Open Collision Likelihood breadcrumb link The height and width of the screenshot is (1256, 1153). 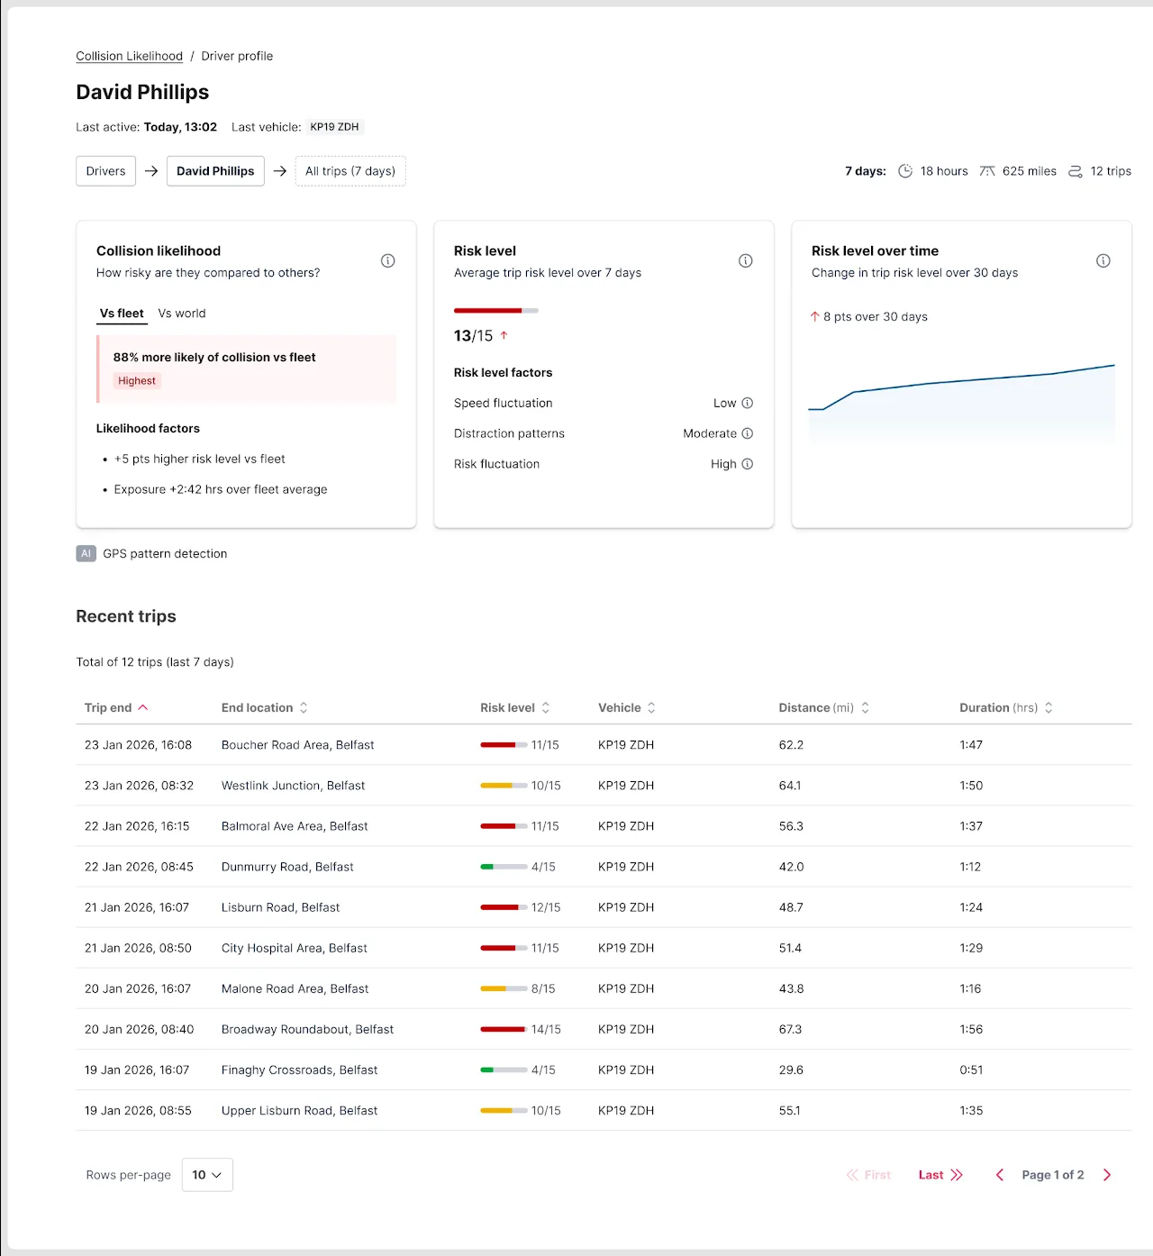[x=129, y=56]
